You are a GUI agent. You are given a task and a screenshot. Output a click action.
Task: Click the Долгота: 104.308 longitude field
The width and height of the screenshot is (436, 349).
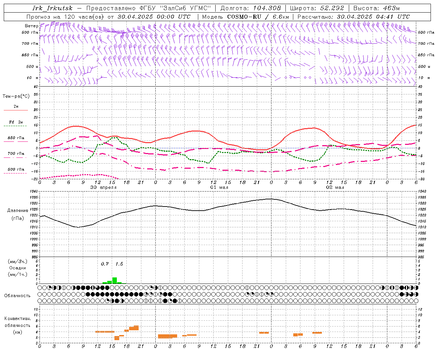(251, 8)
